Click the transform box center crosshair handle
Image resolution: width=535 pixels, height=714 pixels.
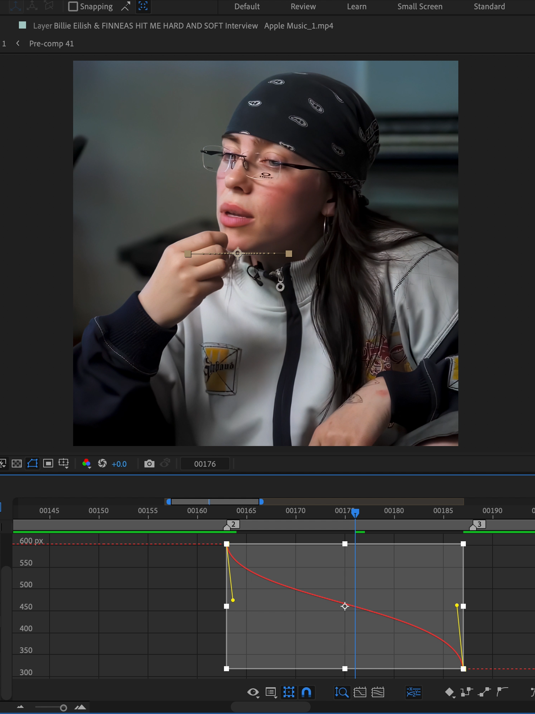pyautogui.click(x=345, y=606)
